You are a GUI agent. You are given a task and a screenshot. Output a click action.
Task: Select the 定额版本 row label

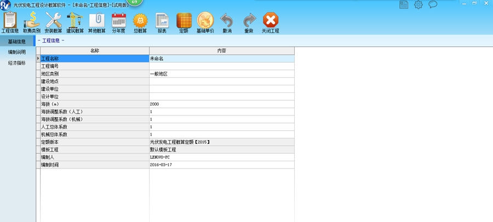[x=95, y=142]
